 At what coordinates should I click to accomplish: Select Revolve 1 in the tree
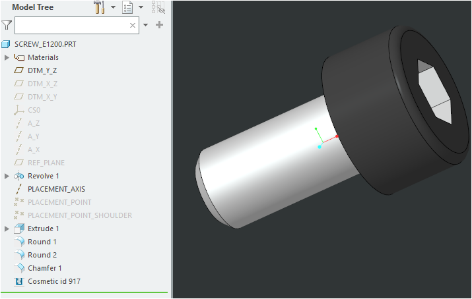[x=44, y=176]
